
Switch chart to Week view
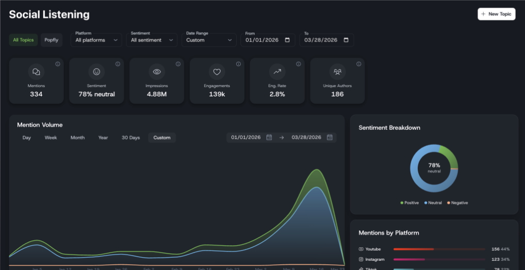[x=51, y=138]
